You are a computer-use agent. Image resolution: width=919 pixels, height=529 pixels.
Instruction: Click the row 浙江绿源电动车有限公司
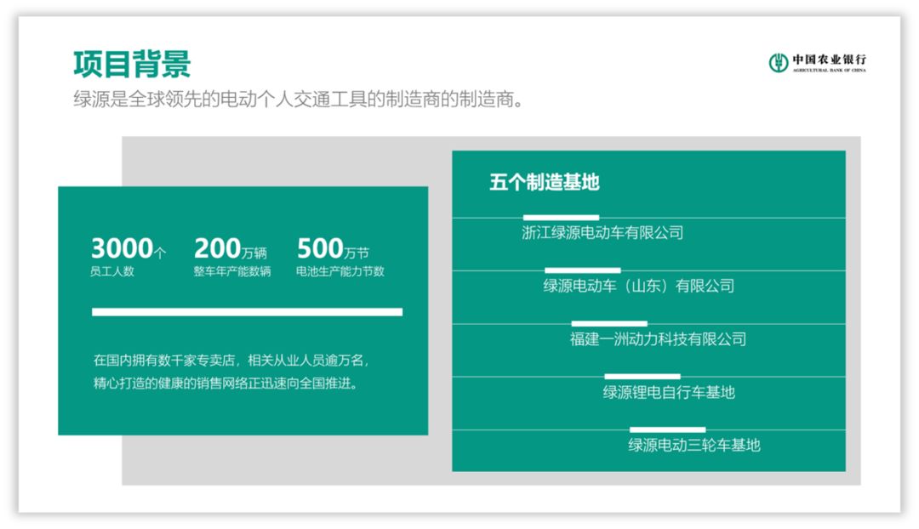pyautogui.click(x=602, y=232)
